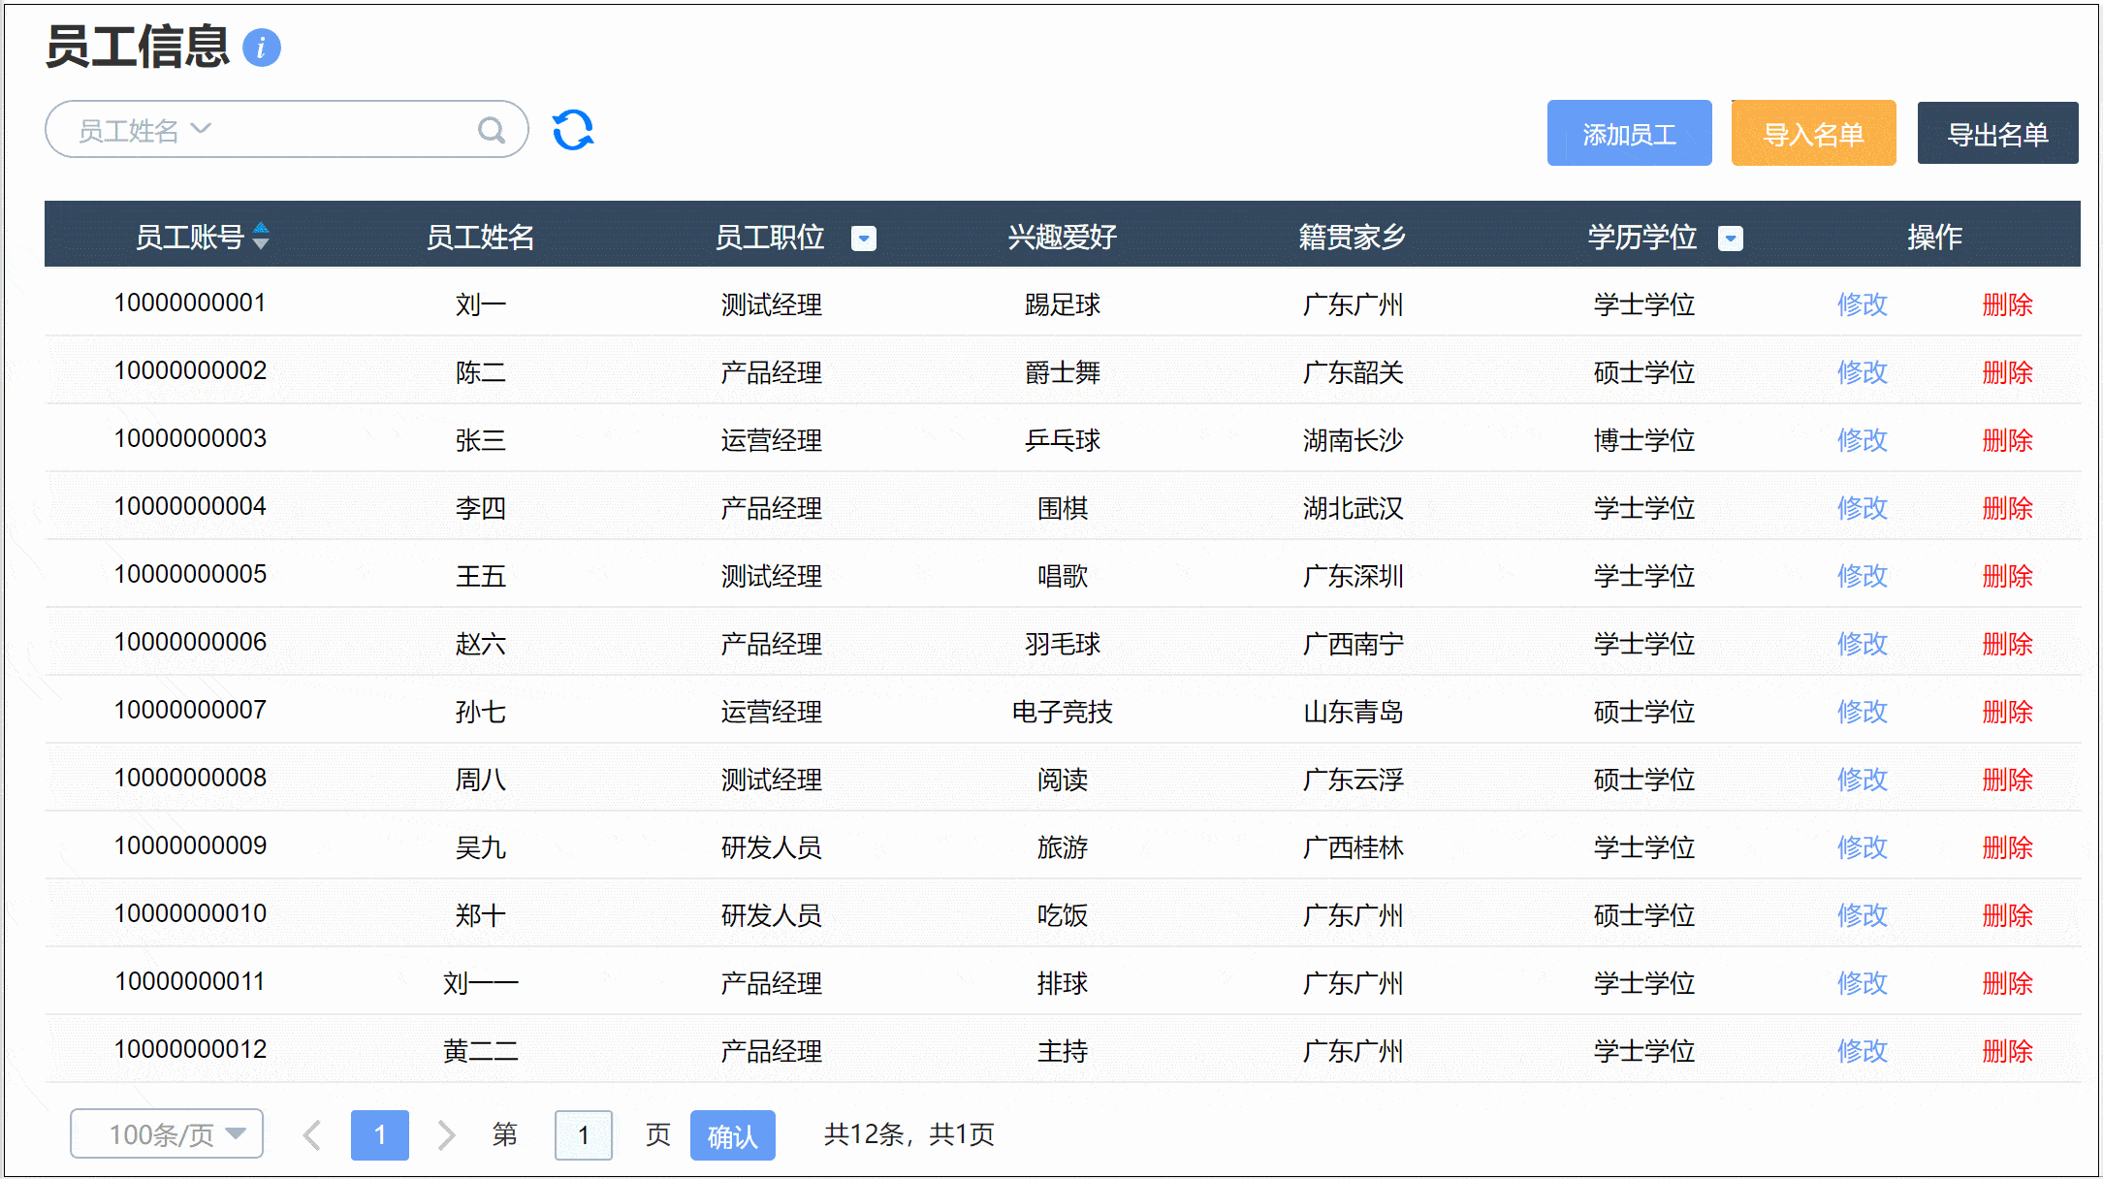Click the previous page arrow
The width and height of the screenshot is (2103, 1179).
tap(311, 1134)
